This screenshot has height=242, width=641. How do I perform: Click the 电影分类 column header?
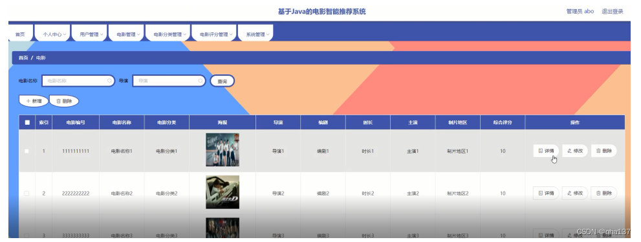coord(167,123)
